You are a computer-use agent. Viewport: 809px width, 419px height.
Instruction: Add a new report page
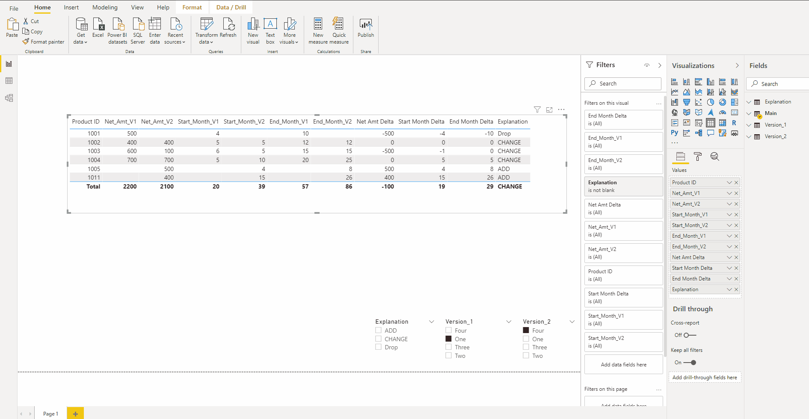75,413
